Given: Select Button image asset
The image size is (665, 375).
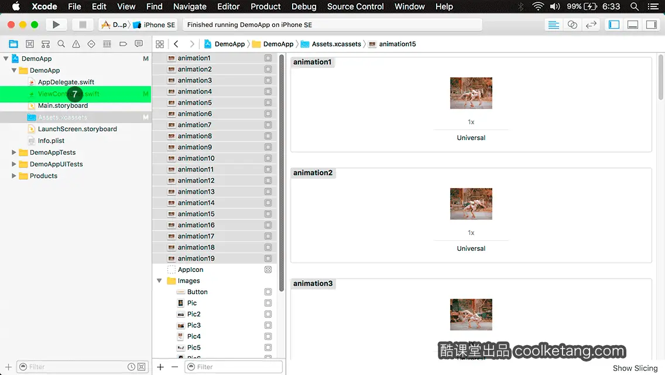Looking at the screenshot, I should pos(215,292).
